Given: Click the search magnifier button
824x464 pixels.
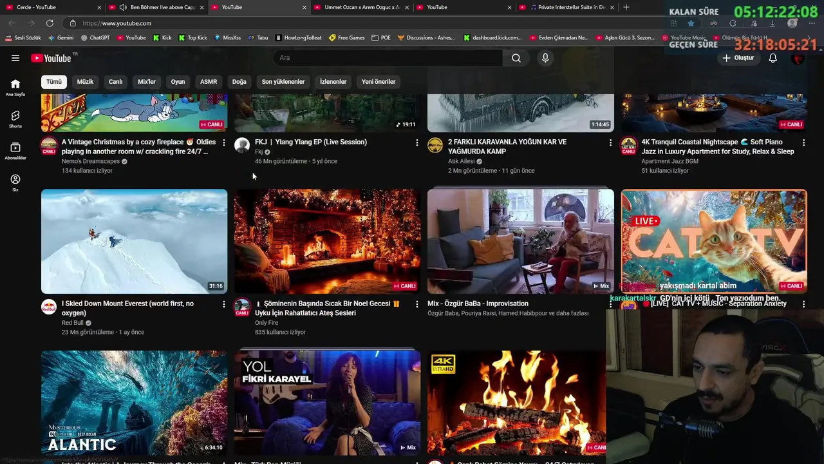Looking at the screenshot, I should (x=516, y=58).
